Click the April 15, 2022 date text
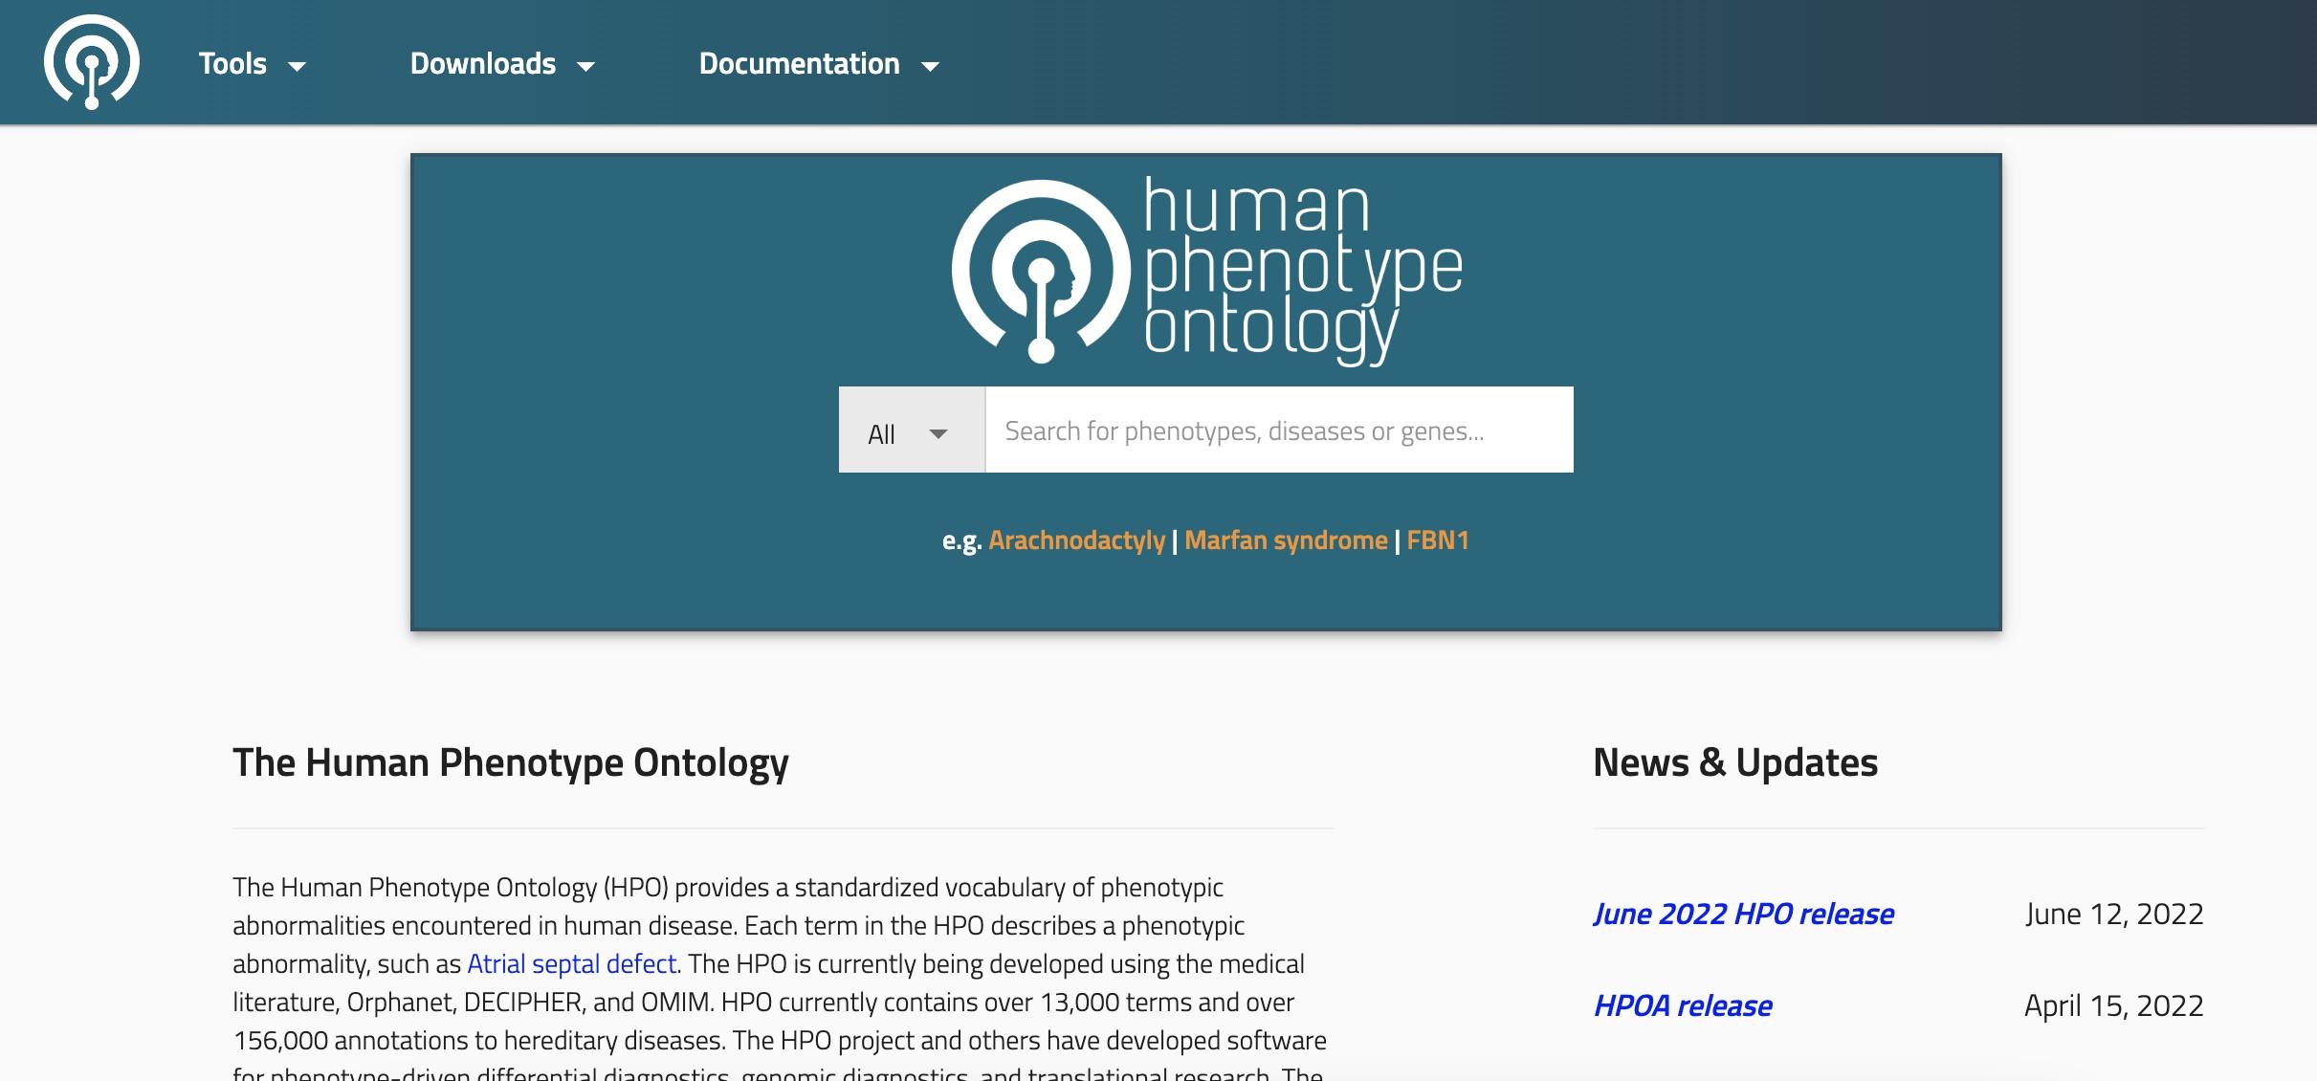2317x1081 pixels. pos(2114,1006)
